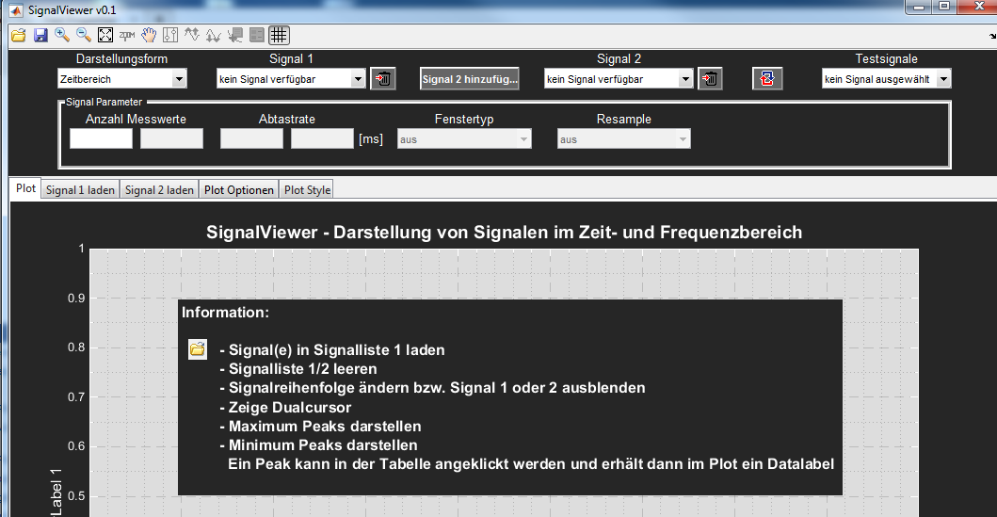Open the Testsignale dropdown
Image resolution: width=997 pixels, height=517 pixels.
(886, 79)
